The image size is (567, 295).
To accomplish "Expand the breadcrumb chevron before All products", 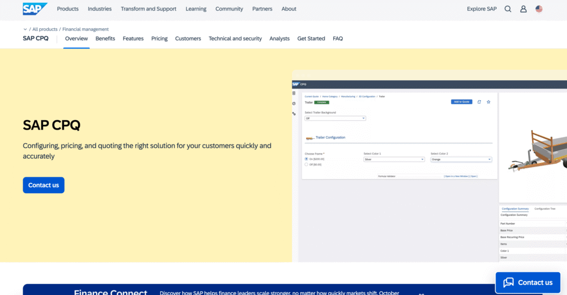I will point(25,29).
